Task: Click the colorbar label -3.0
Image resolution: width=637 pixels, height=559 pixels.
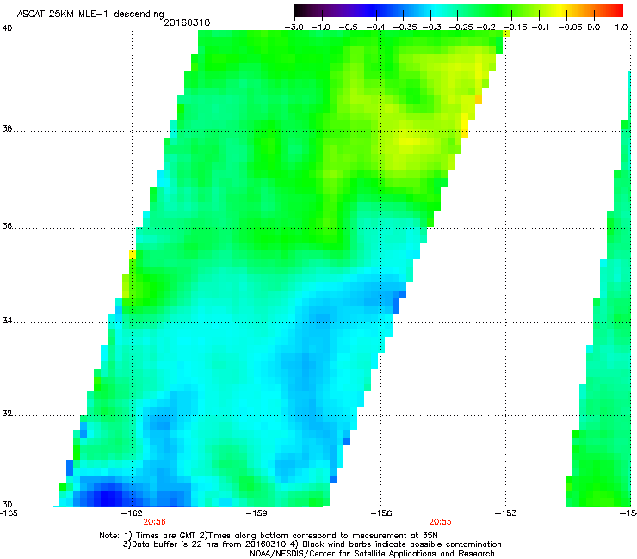Action: (294, 28)
